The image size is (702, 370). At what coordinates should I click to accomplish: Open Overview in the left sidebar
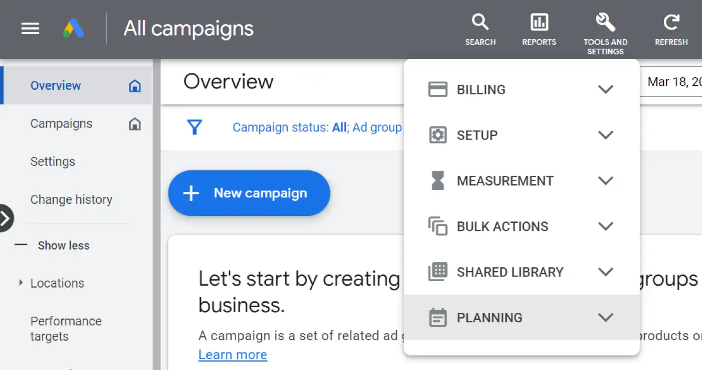coord(76,85)
